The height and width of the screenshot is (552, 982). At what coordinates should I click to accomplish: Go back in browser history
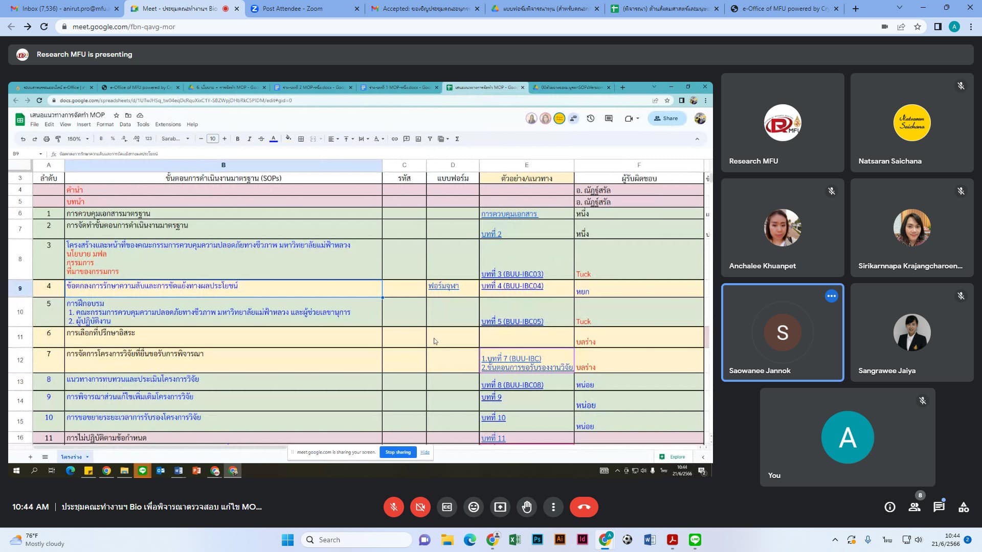(x=11, y=27)
